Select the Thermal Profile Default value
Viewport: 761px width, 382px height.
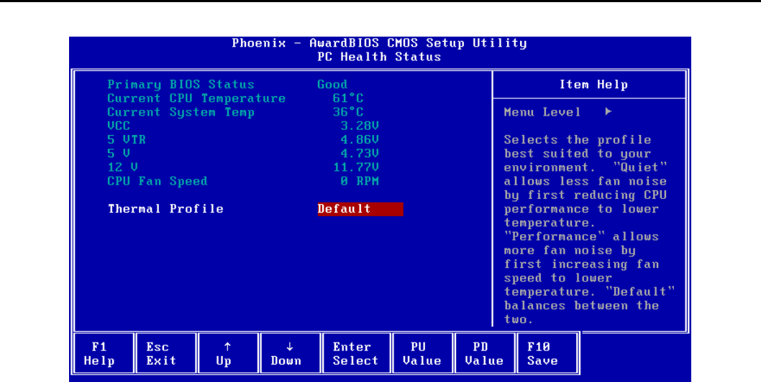(x=360, y=209)
